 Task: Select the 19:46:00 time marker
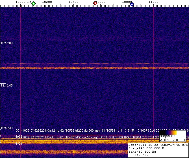coord(7,43)
